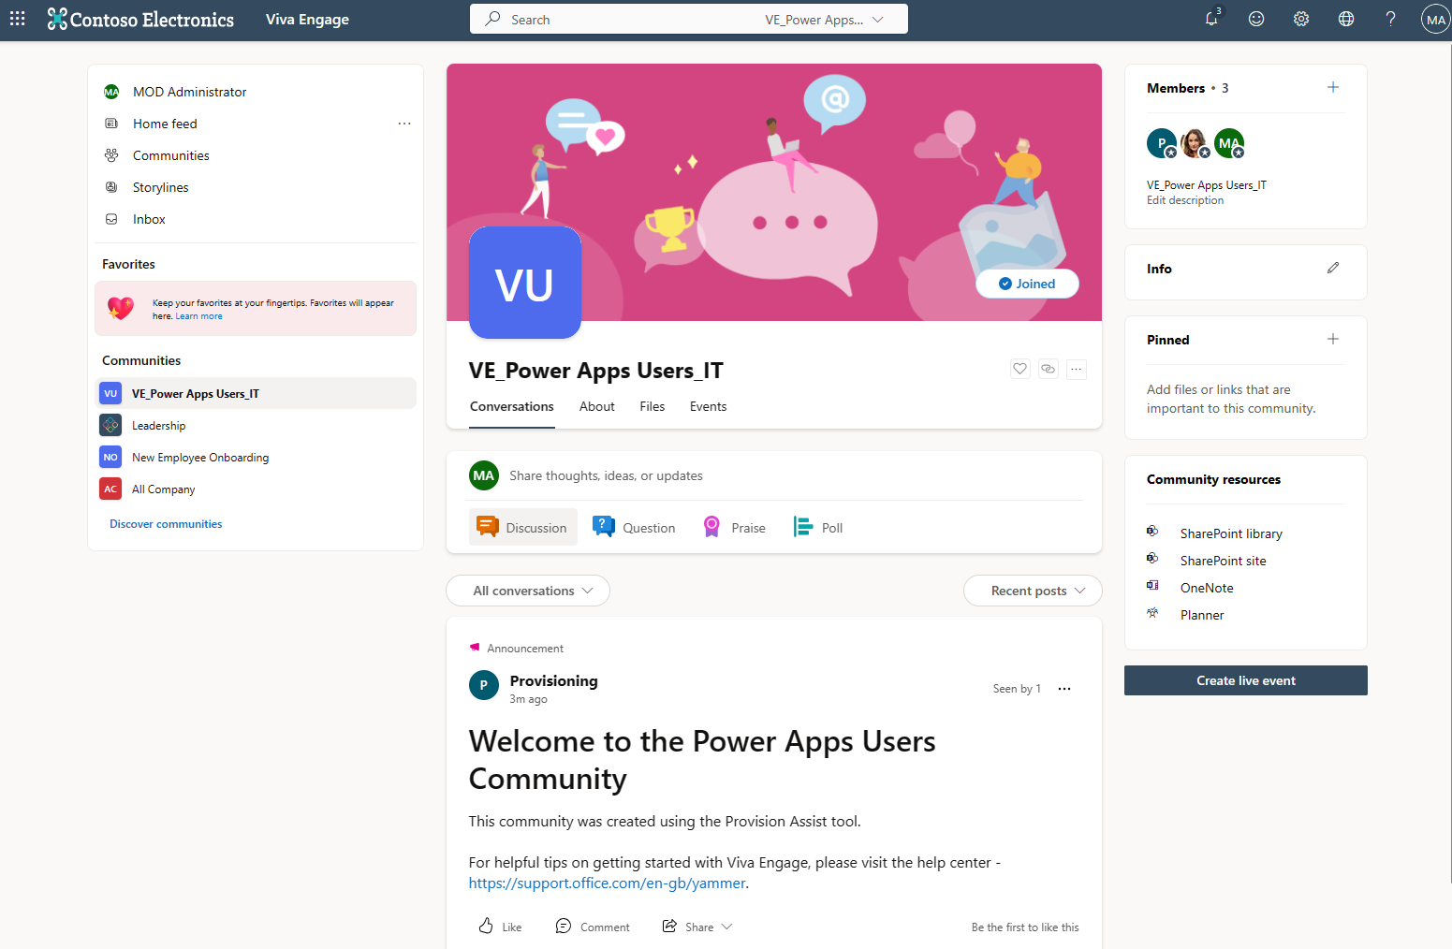The height and width of the screenshot is (949, 1452).
Task: Select the Question post type
Action: point(635,527)
